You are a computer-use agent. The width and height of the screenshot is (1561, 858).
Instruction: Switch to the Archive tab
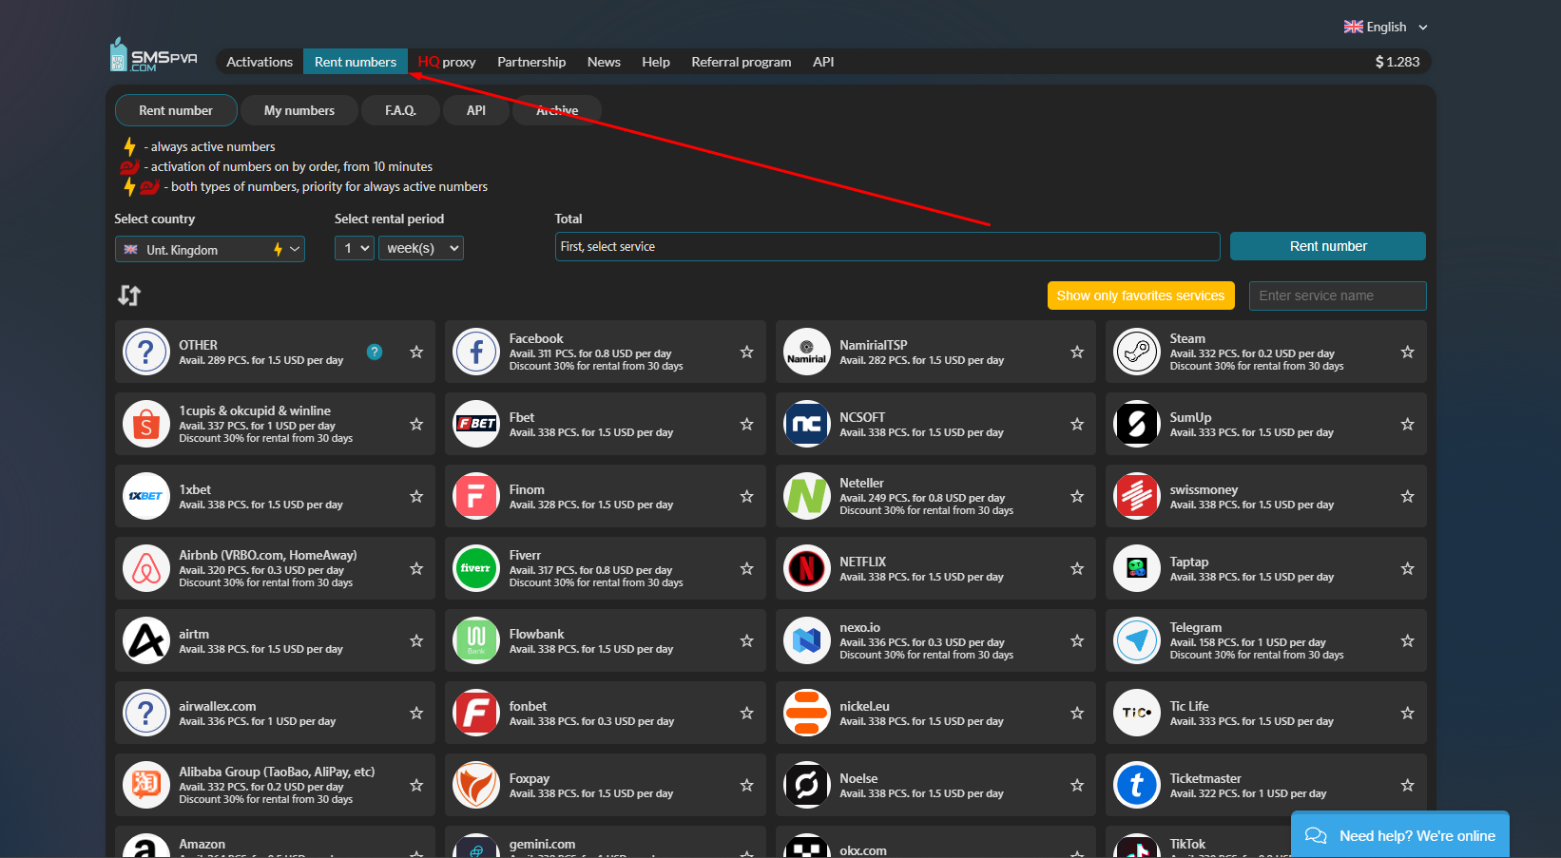(x=557, y=110)
